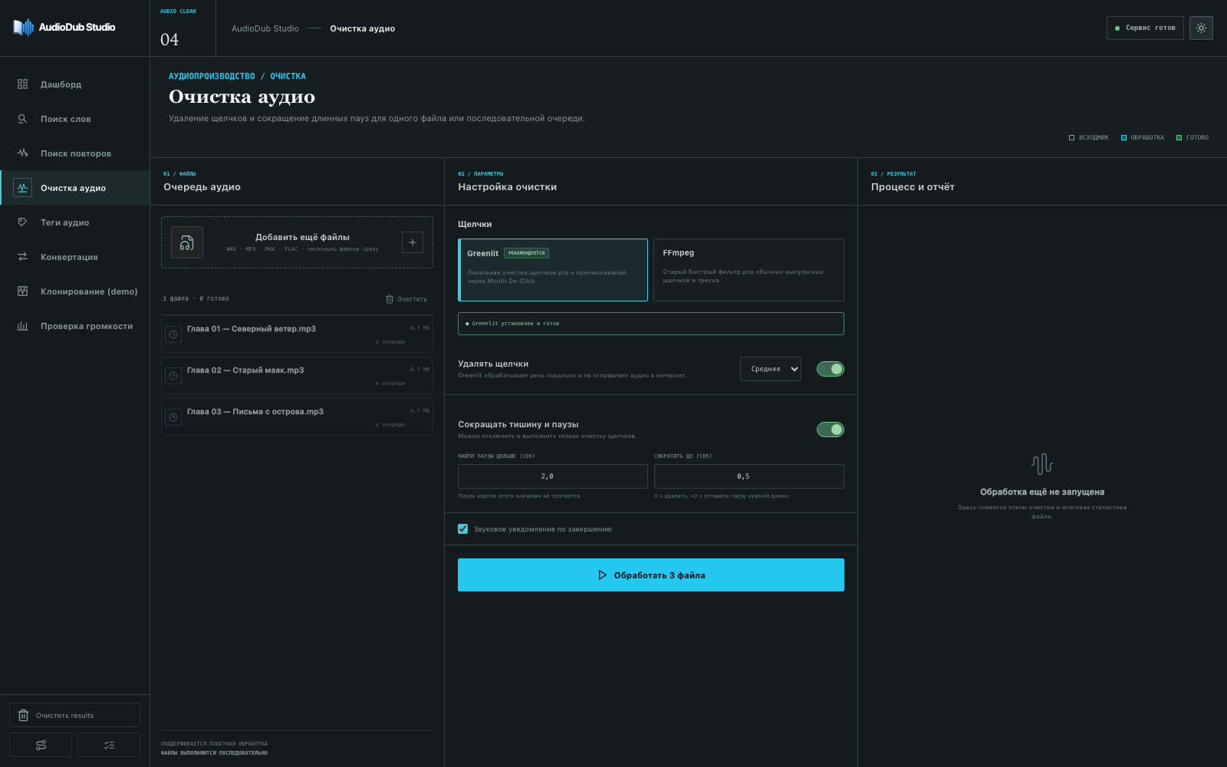Click the Очистка аудио pulse icon

22,188
